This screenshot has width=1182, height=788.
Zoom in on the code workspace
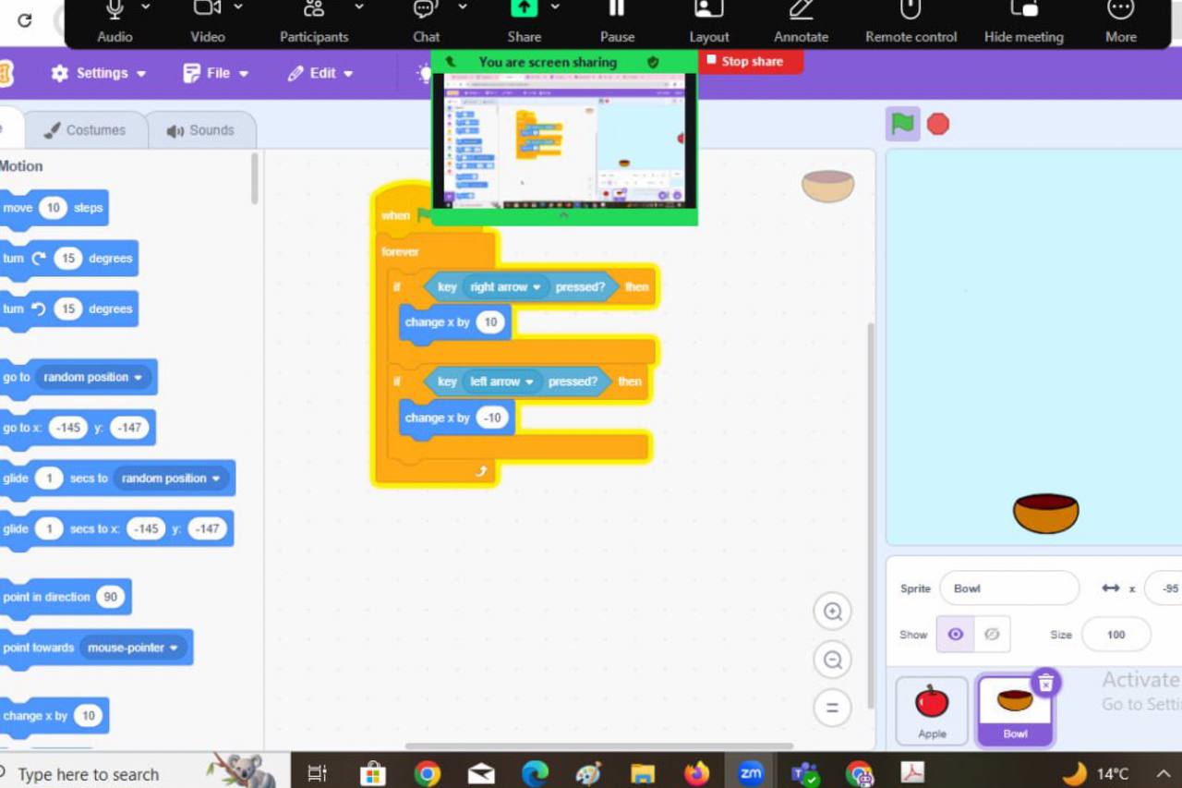point(832,612)
